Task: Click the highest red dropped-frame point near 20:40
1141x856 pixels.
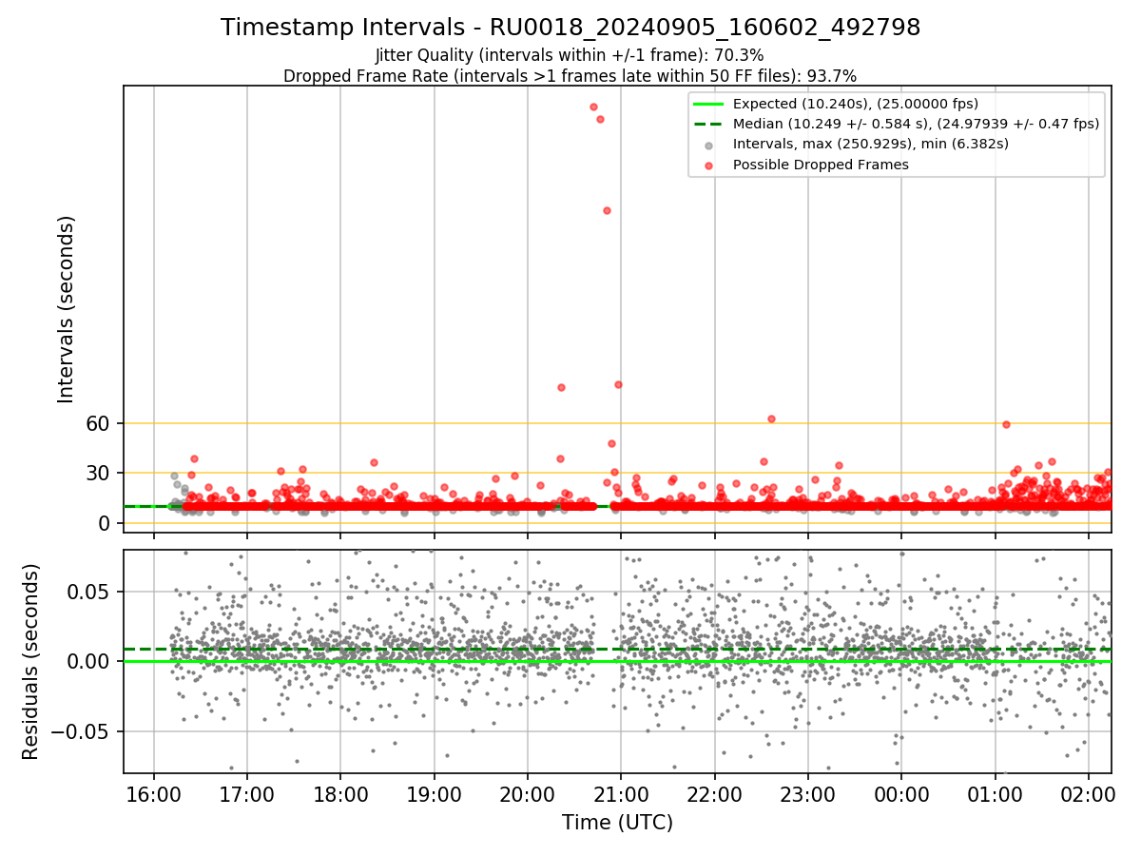Action: [593, 107]
